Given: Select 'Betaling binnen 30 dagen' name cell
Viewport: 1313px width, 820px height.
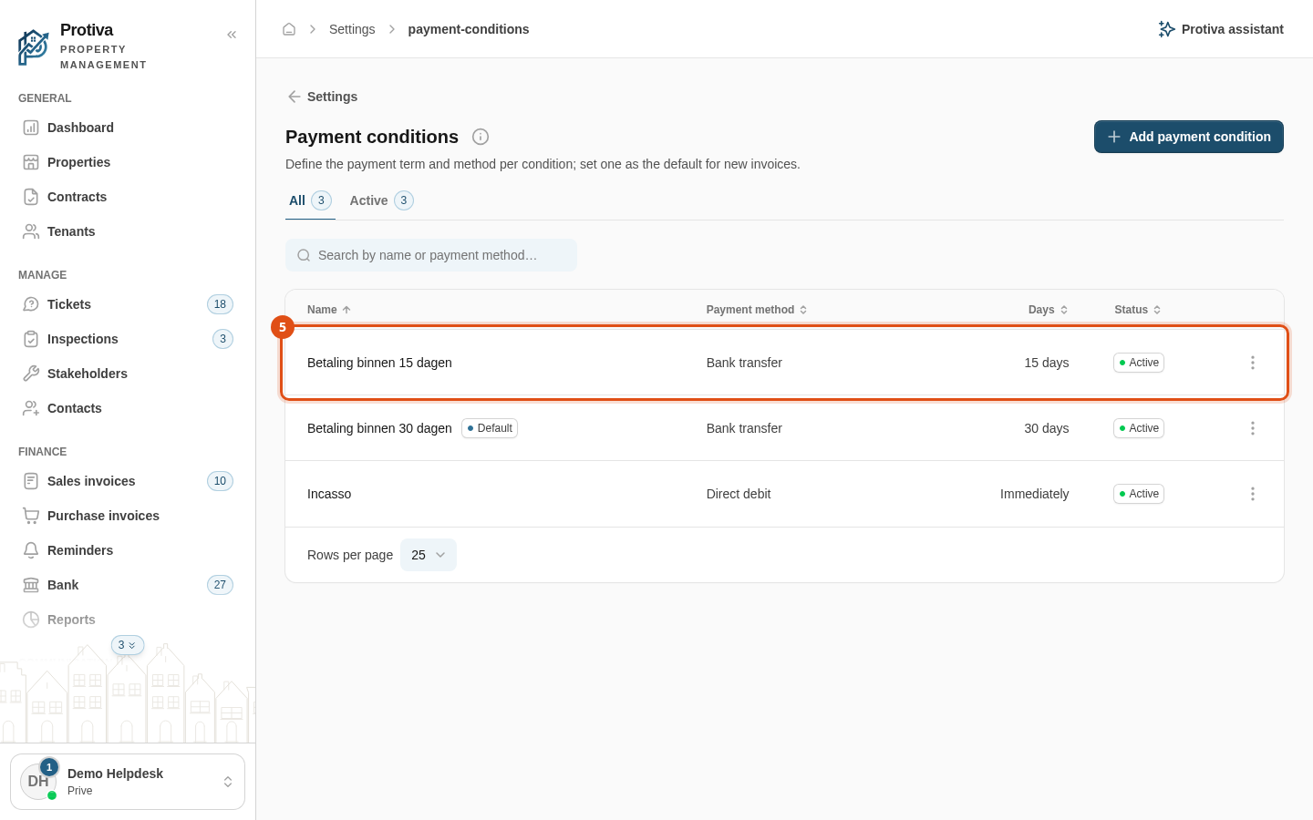Looking at the screenshot, I should [379, 428].
